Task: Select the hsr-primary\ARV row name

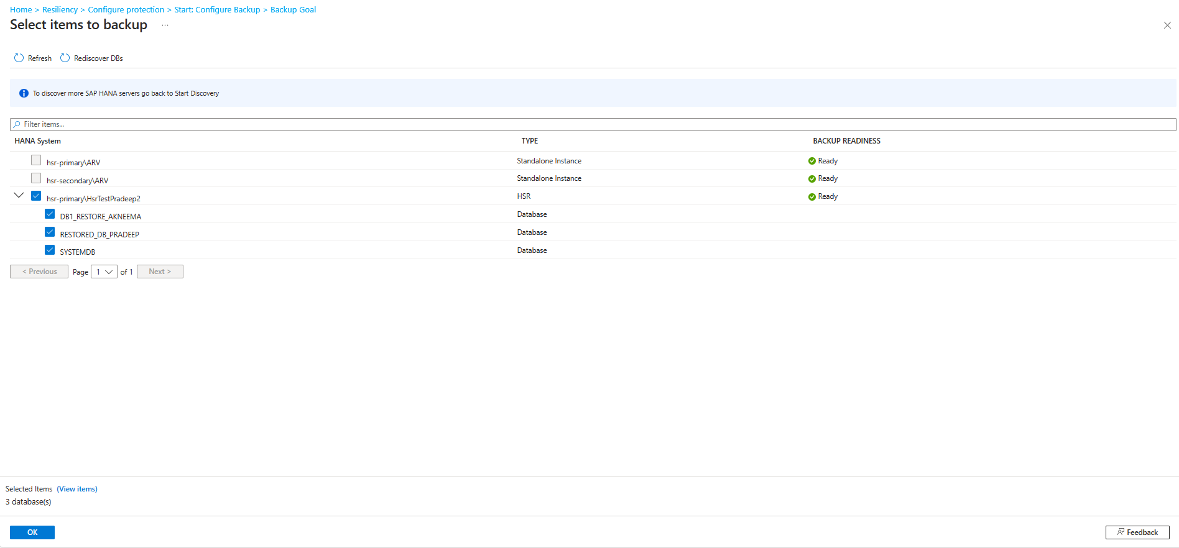Action: coord(73,163)
